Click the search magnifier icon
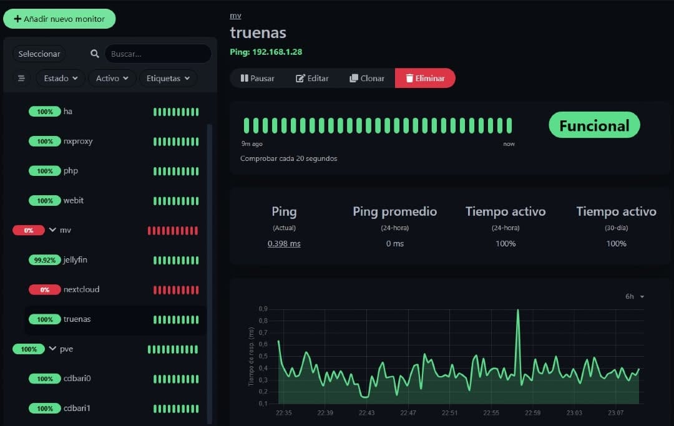674x426 pixels. [95, 54]
